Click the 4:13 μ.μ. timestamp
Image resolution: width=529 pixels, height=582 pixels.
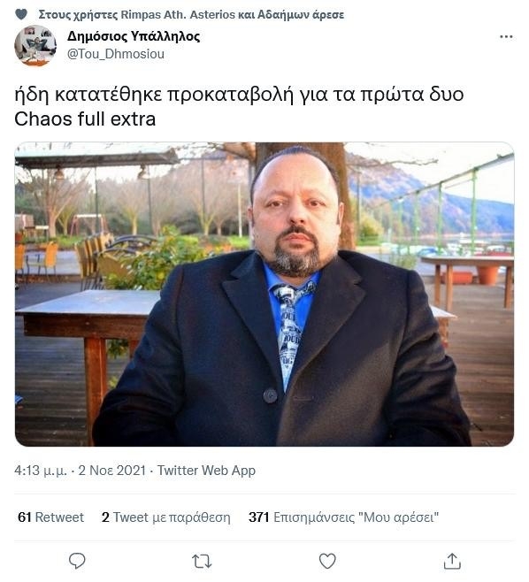[41, 471]
